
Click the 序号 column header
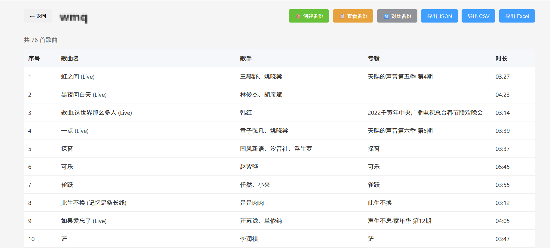click(x=34, y=59)
